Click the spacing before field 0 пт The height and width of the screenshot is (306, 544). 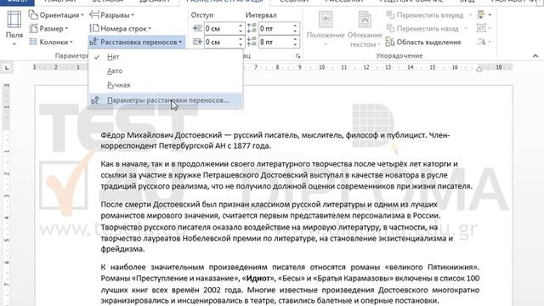click(x=275, y=29)
